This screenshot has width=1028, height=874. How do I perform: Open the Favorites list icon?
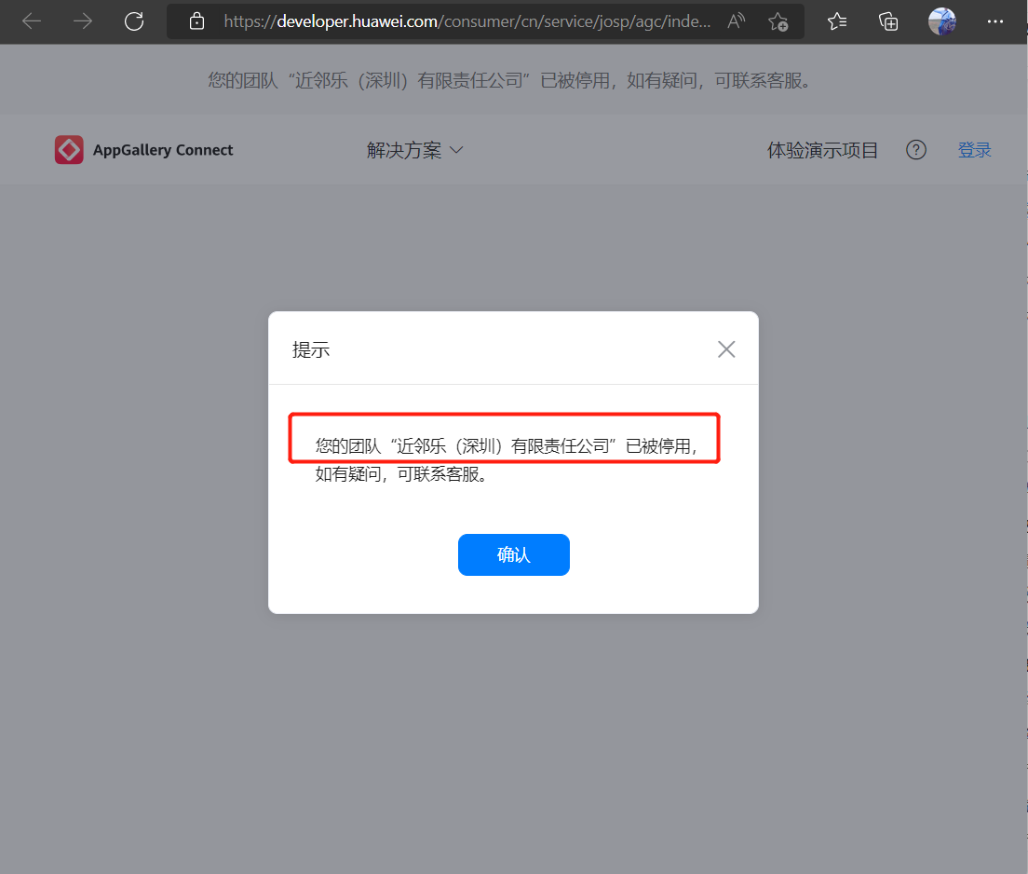pyautogui.click(x=837, y=21)
